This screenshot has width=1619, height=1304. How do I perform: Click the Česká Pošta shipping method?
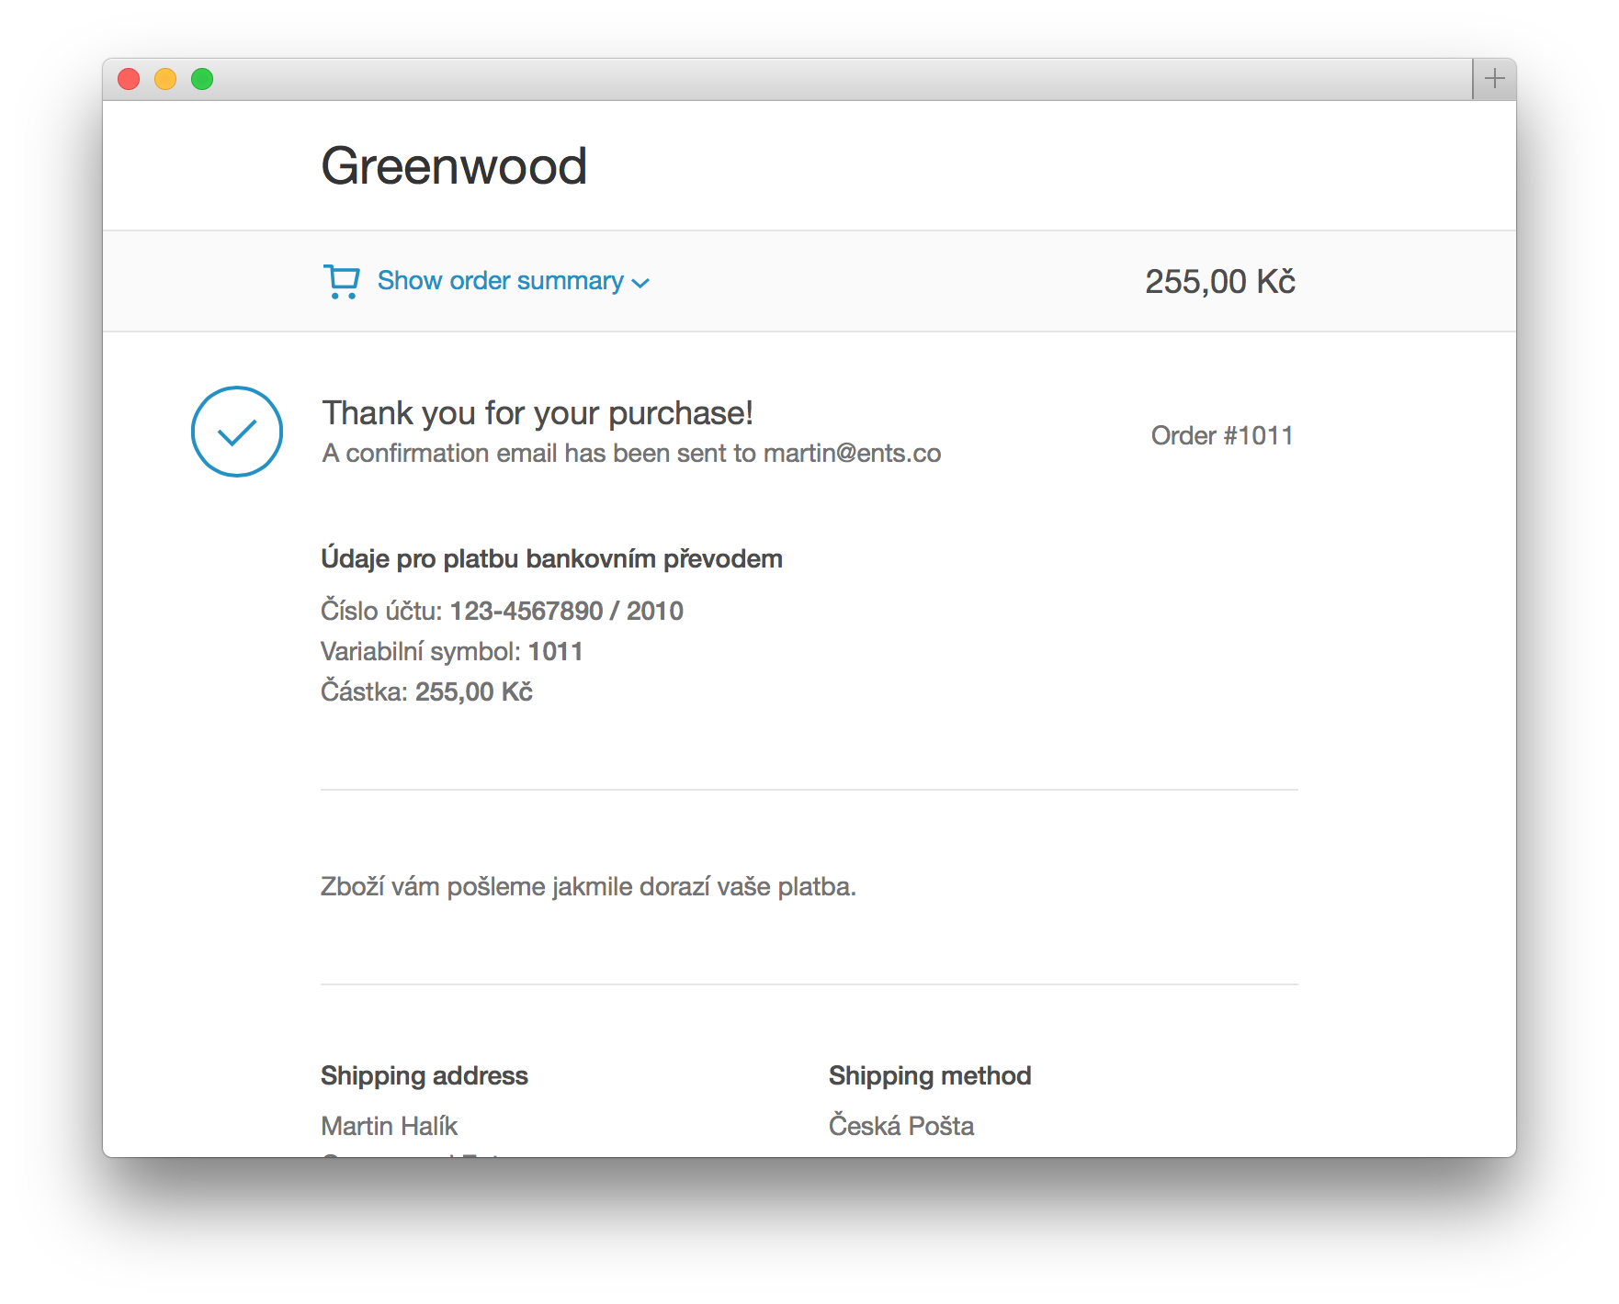click(900, 1126)
